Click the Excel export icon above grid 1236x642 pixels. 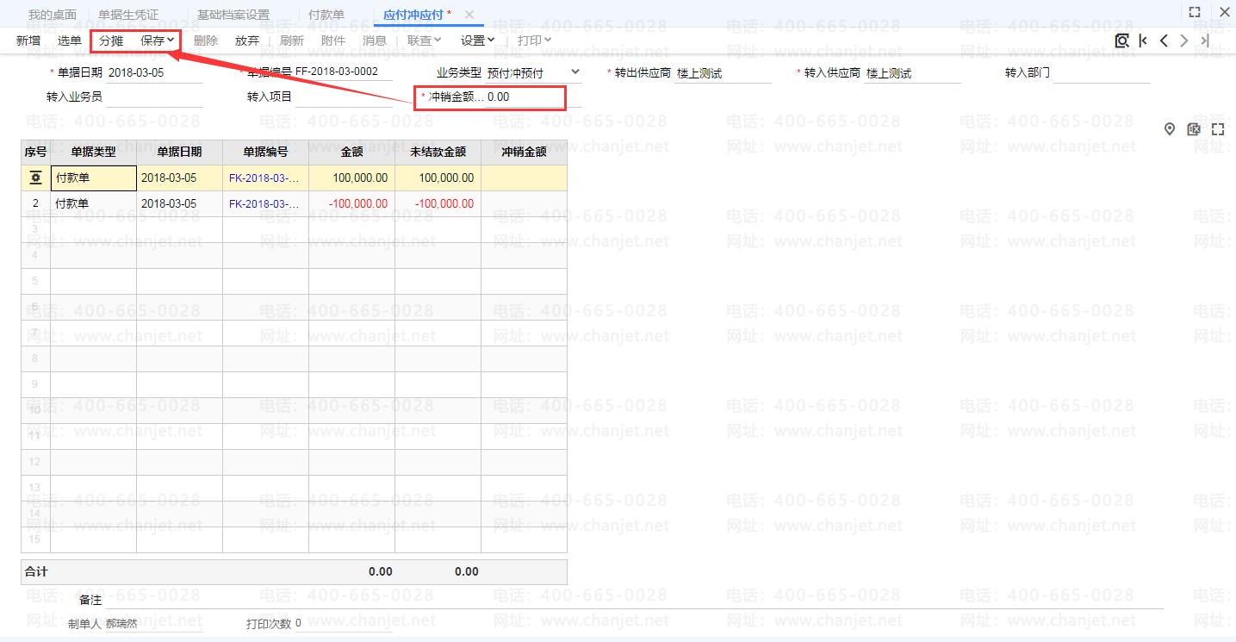(x=1194, y=129)
